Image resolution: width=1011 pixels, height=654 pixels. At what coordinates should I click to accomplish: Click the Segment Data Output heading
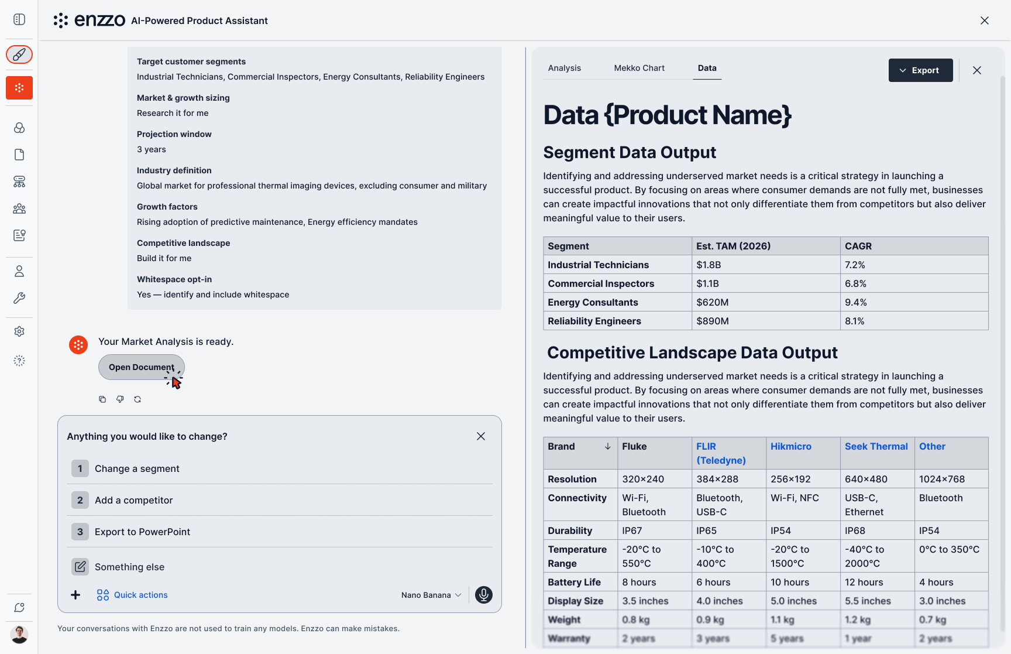tap(630, 152)
